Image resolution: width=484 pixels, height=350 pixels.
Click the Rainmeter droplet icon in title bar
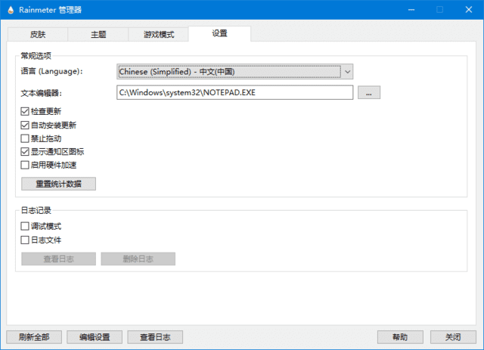pos(10,10)
